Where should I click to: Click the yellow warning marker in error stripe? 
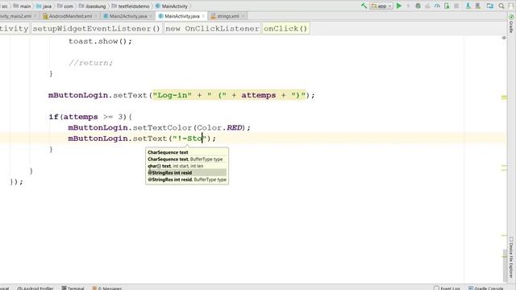point(504,97)
